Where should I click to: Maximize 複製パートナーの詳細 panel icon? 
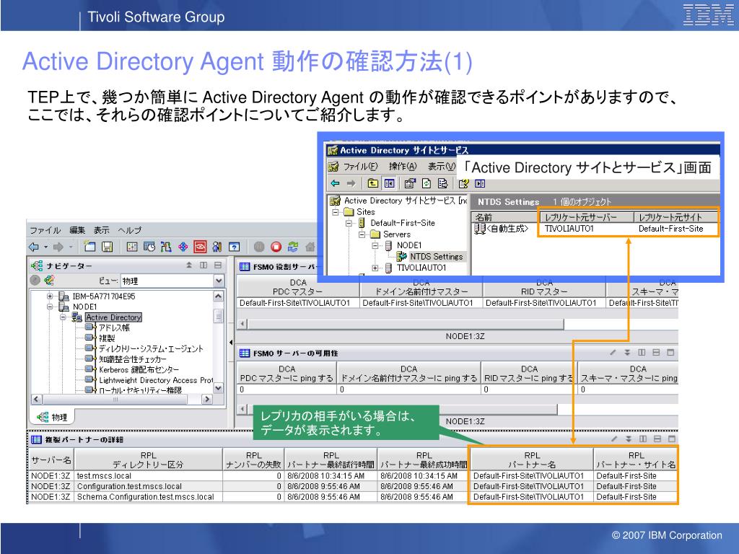pyautogui.click(x=672, y=439)
